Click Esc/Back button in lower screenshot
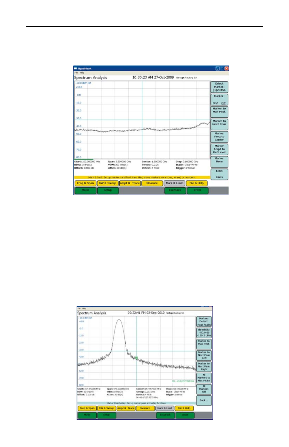 165,415
